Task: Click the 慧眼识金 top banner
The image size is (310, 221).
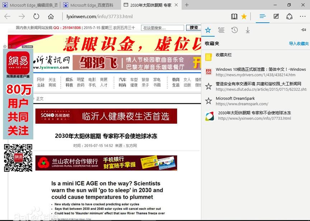Action: (x=104, y=43)
